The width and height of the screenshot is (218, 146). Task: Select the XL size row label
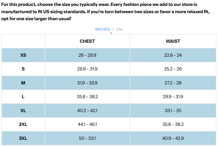pyautogui.click(x=23, y=111)
